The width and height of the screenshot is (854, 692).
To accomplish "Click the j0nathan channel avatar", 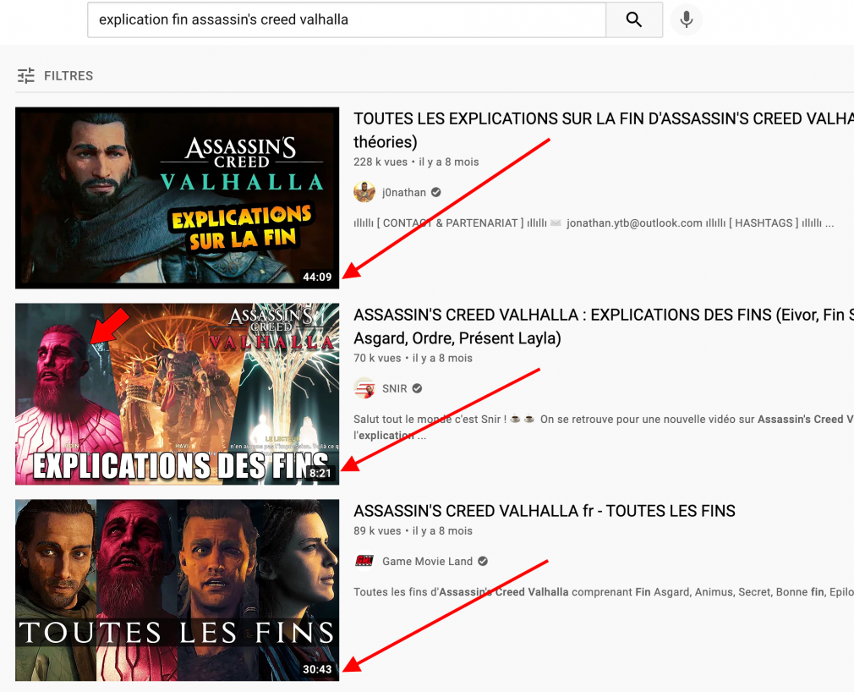I will point(364,192).
